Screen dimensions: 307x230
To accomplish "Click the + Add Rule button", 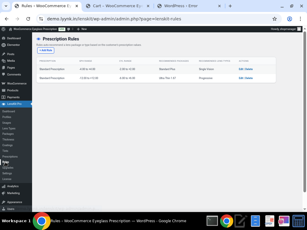I will [46, 50].
